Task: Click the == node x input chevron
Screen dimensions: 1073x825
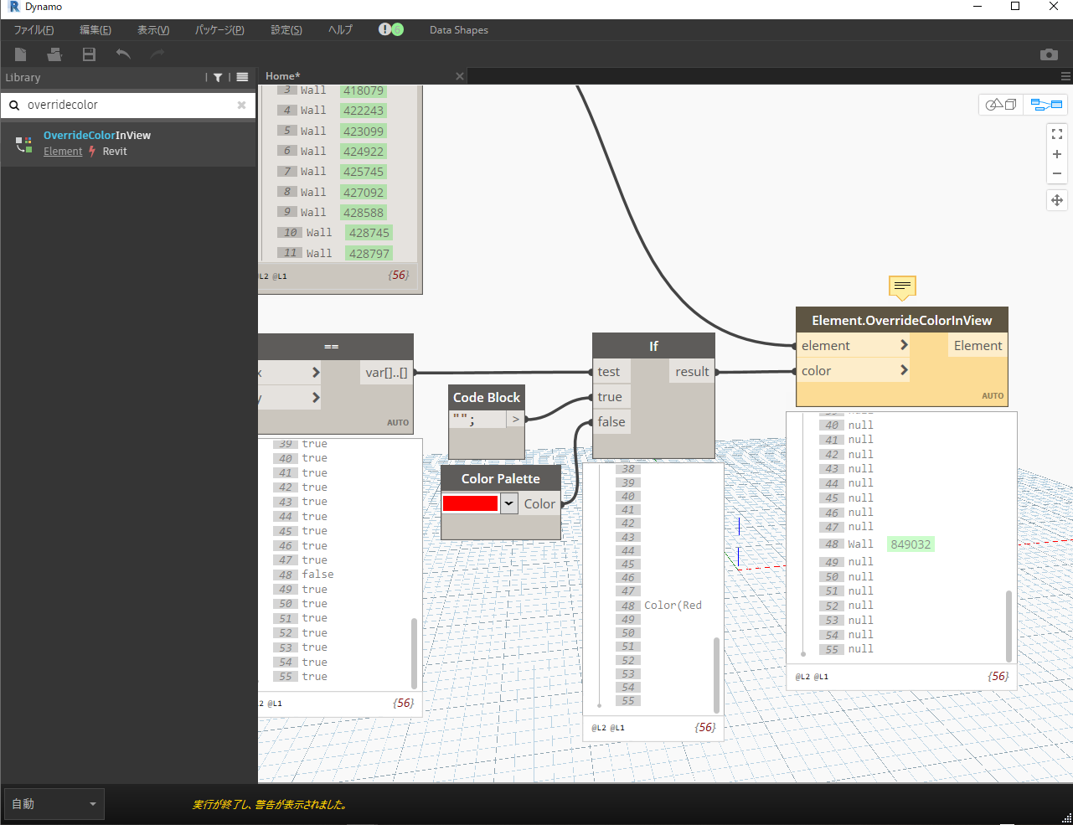Action: (x=316, y=372)
